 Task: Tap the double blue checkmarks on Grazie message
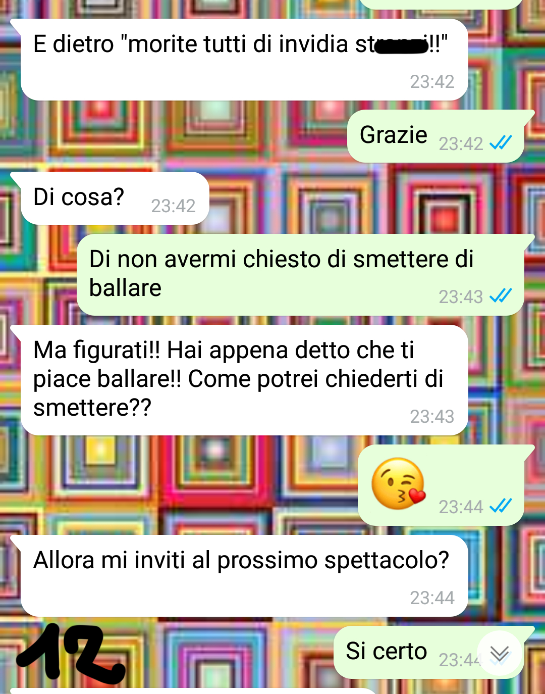(501, 143)
